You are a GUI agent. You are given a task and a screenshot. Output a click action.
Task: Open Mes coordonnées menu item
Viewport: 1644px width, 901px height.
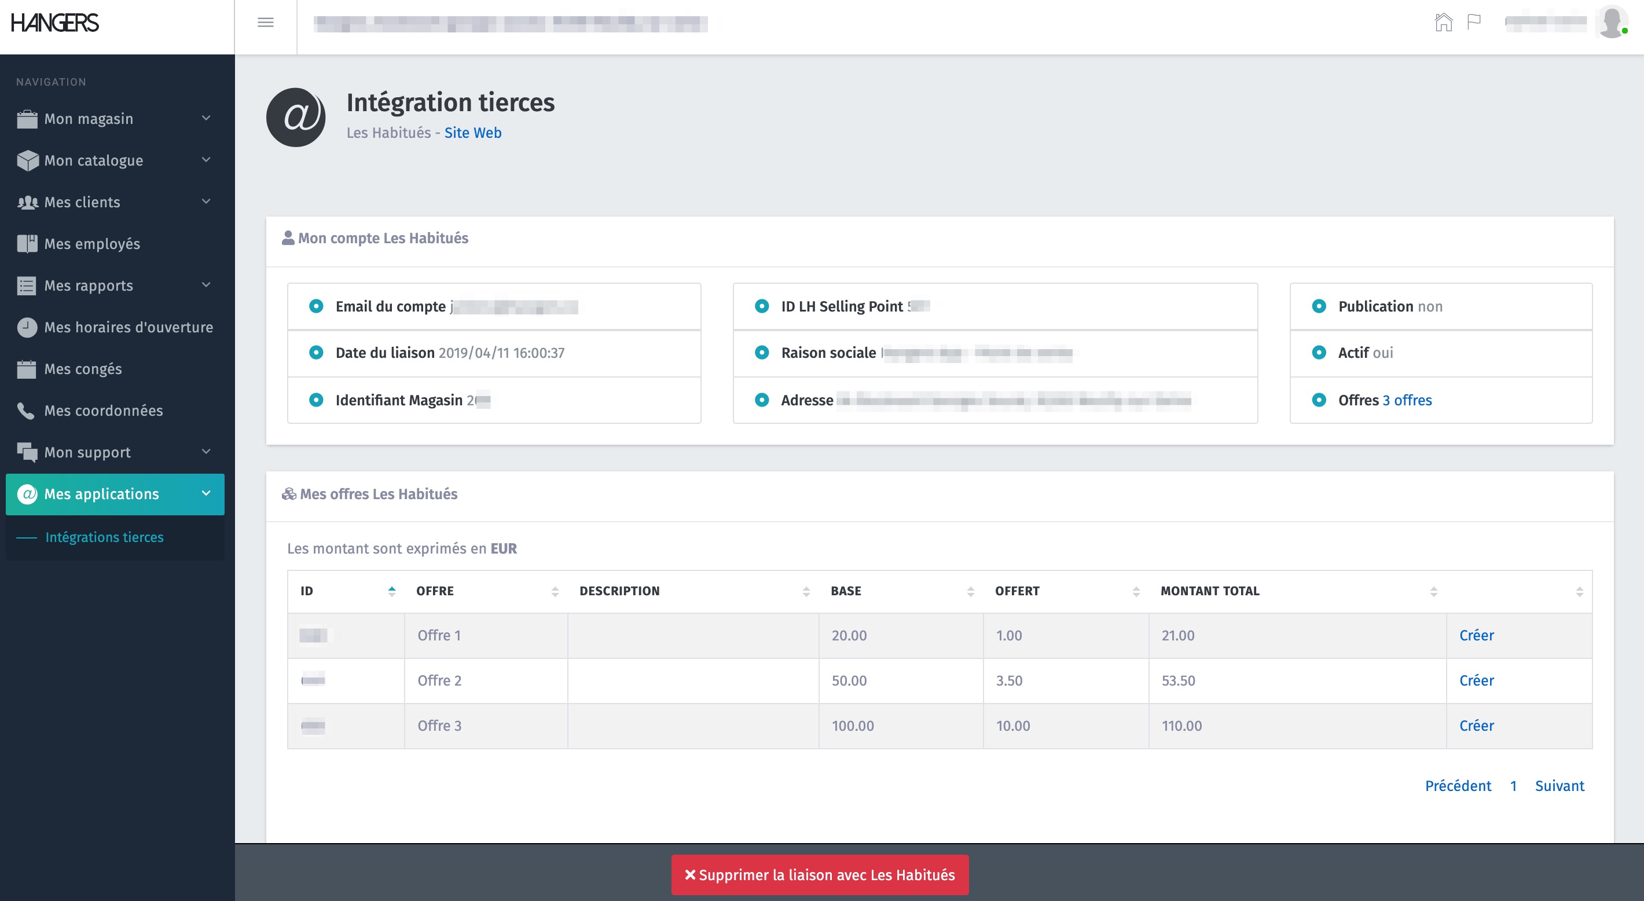coord(115,411)
